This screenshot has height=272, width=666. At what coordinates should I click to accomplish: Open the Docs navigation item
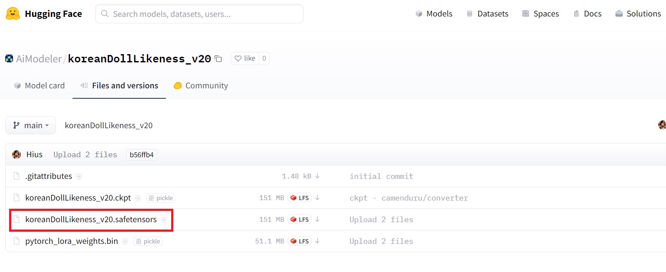(587, 14)
